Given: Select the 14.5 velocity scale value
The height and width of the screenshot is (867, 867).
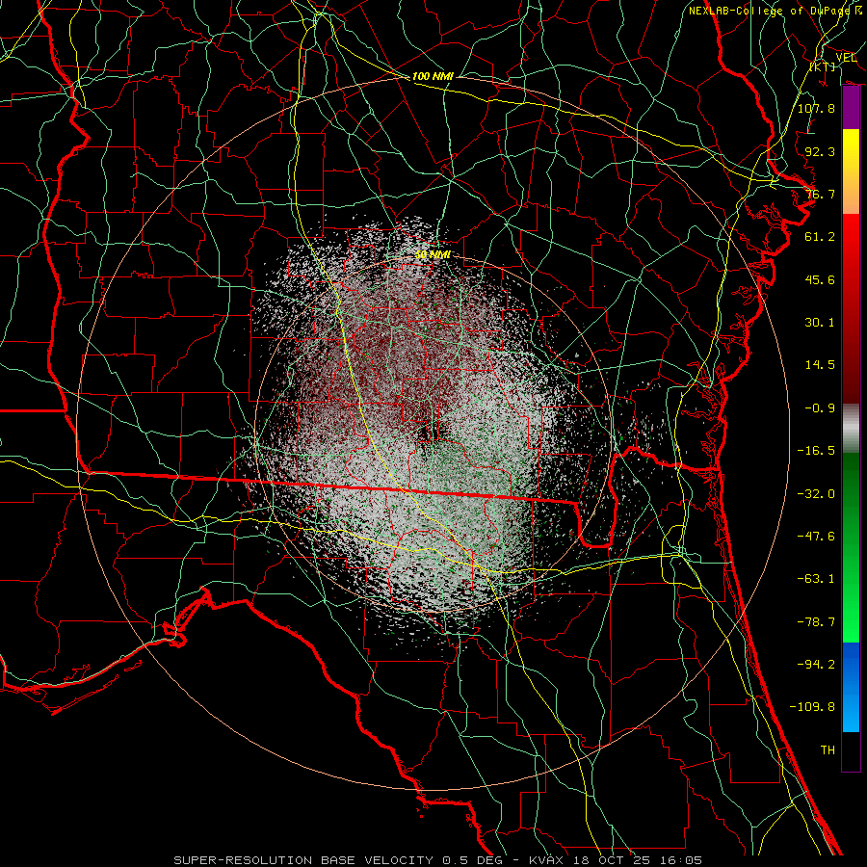Looking at the screenshot, I should [x=820, y=365].
